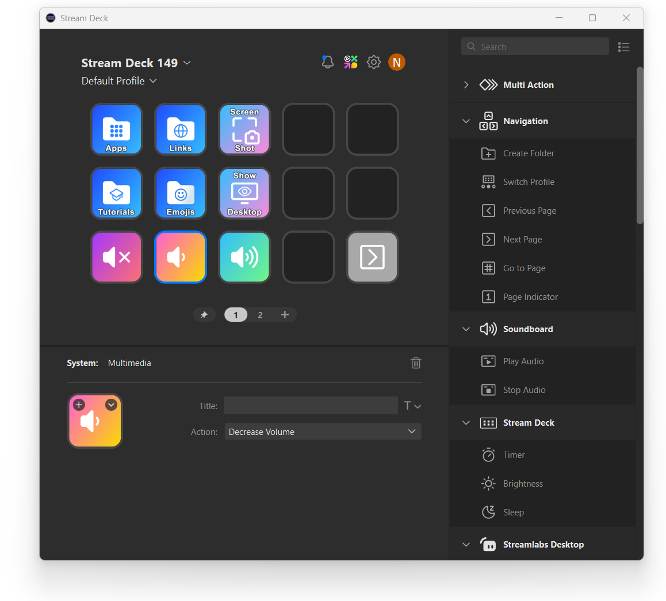Click in the Title text field

311,406
